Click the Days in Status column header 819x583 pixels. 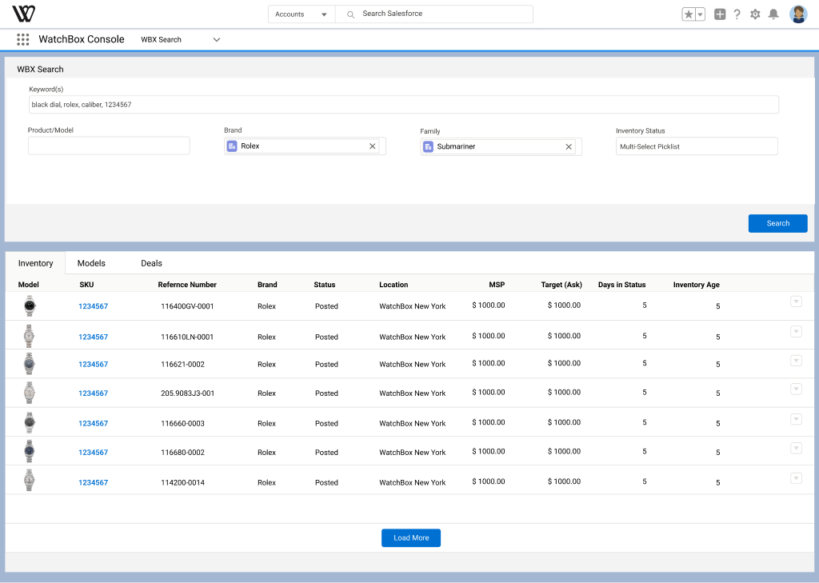pos(621,285)
